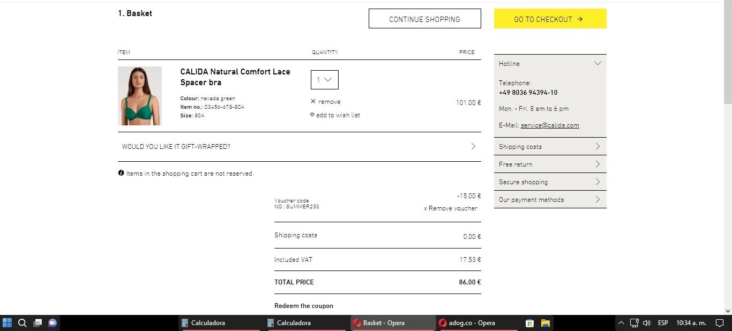Click the voucher discount -15,00 €

coord(469,196)
